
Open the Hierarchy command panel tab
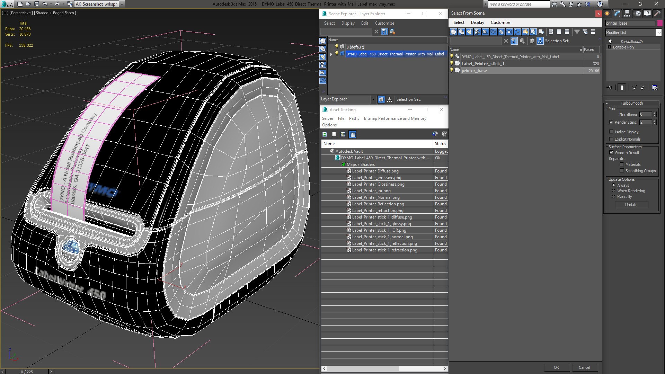(627, 14)
